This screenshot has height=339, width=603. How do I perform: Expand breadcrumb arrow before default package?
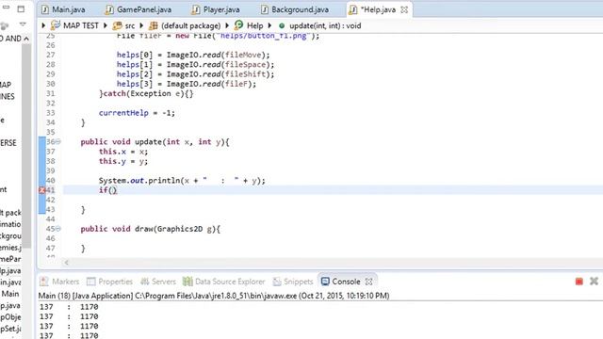pyautogui.click(x=141, y=25)
